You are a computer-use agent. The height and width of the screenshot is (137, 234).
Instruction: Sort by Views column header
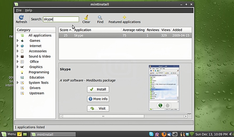tap(166, 30)
